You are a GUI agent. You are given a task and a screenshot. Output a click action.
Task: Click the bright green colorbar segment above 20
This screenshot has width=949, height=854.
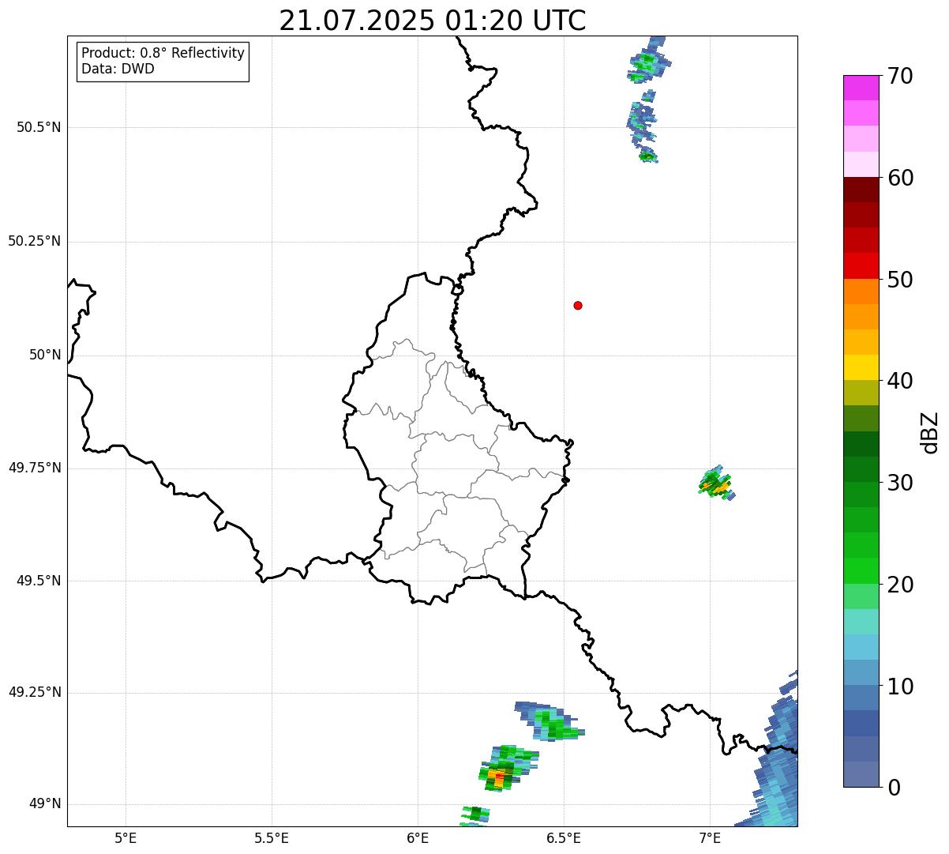pyautogui.click(x=861, y=571)
